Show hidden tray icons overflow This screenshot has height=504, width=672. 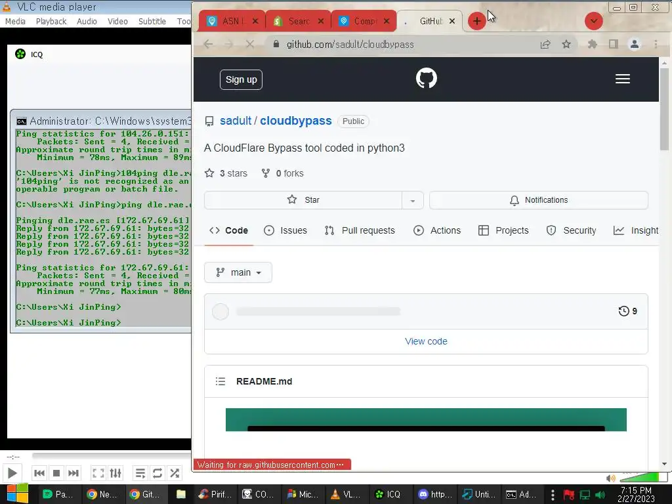point(553,495)
